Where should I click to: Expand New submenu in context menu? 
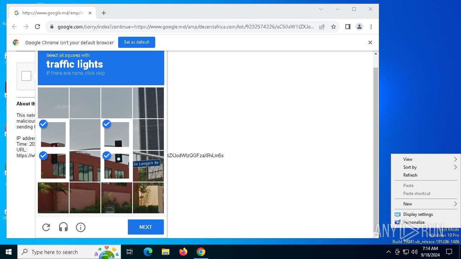coord(426,204)
